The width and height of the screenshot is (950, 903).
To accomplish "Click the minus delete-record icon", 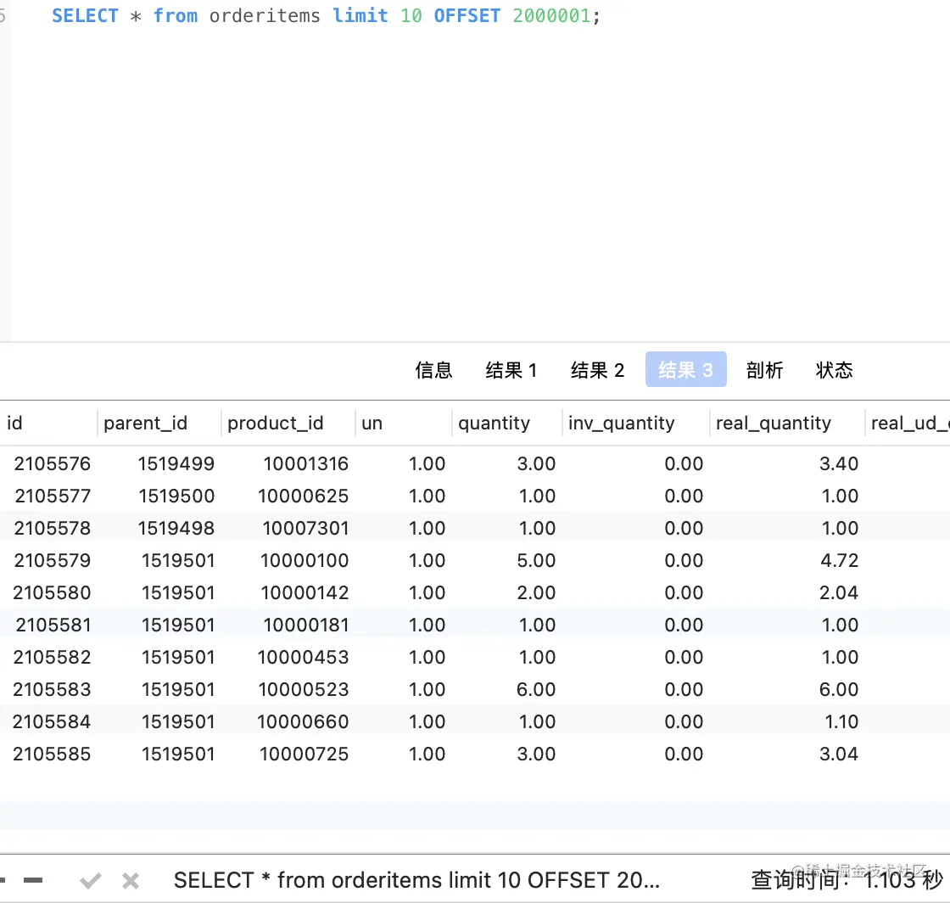I will click(33, 880).
